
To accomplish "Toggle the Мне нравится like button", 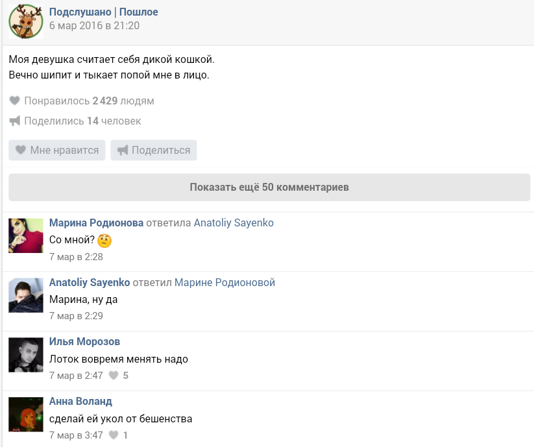I will (x=57, y=150).
